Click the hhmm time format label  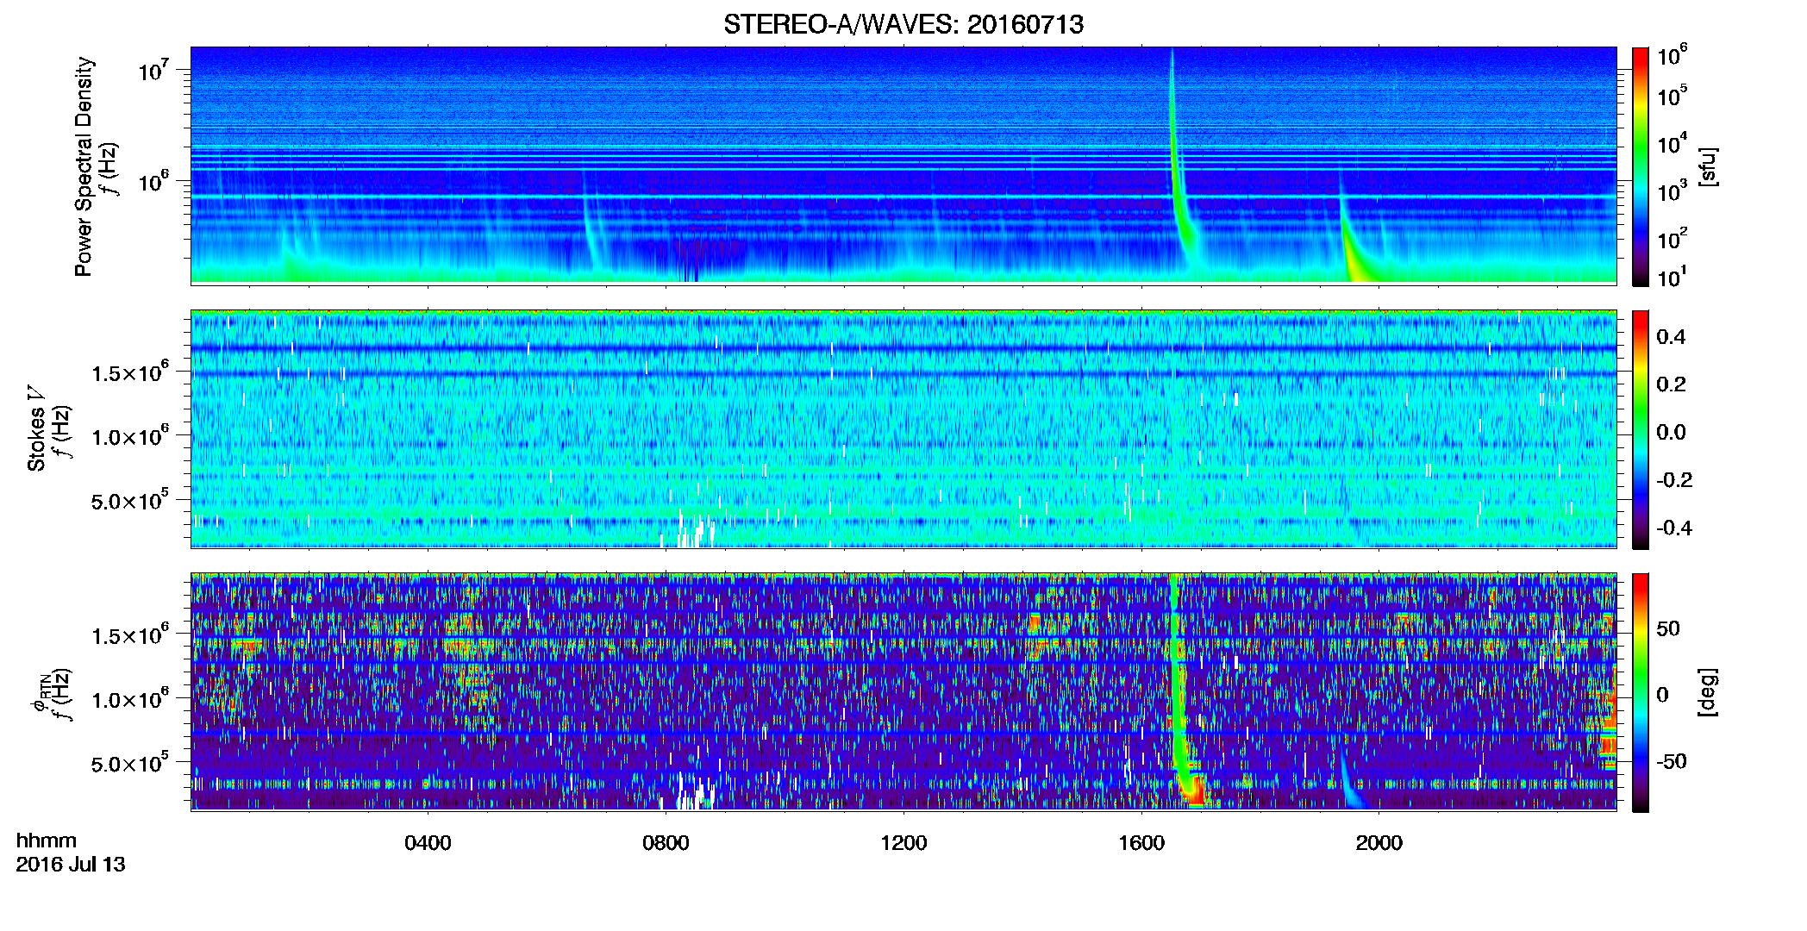47,840
